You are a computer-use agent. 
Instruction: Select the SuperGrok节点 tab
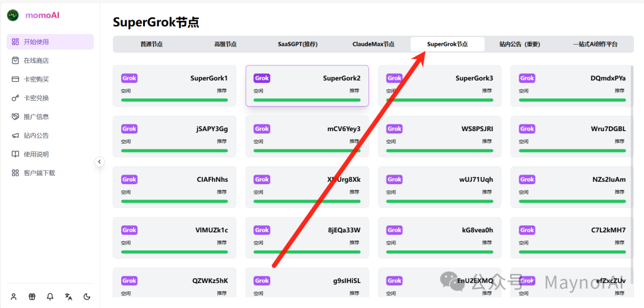coord(447,44)
